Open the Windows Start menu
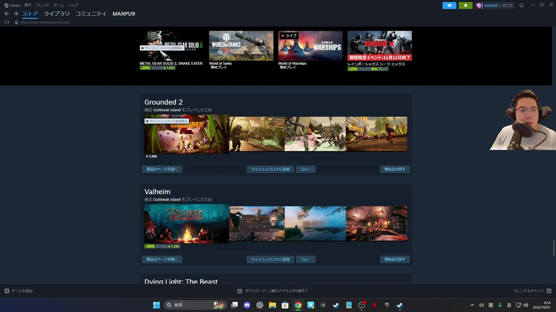Screen dimensions: 556x312 156,305
